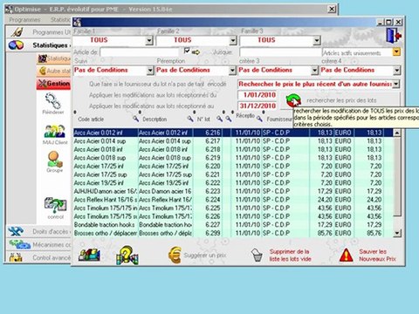Click the 31/12/2010 end date field

[x=258, y=106]
